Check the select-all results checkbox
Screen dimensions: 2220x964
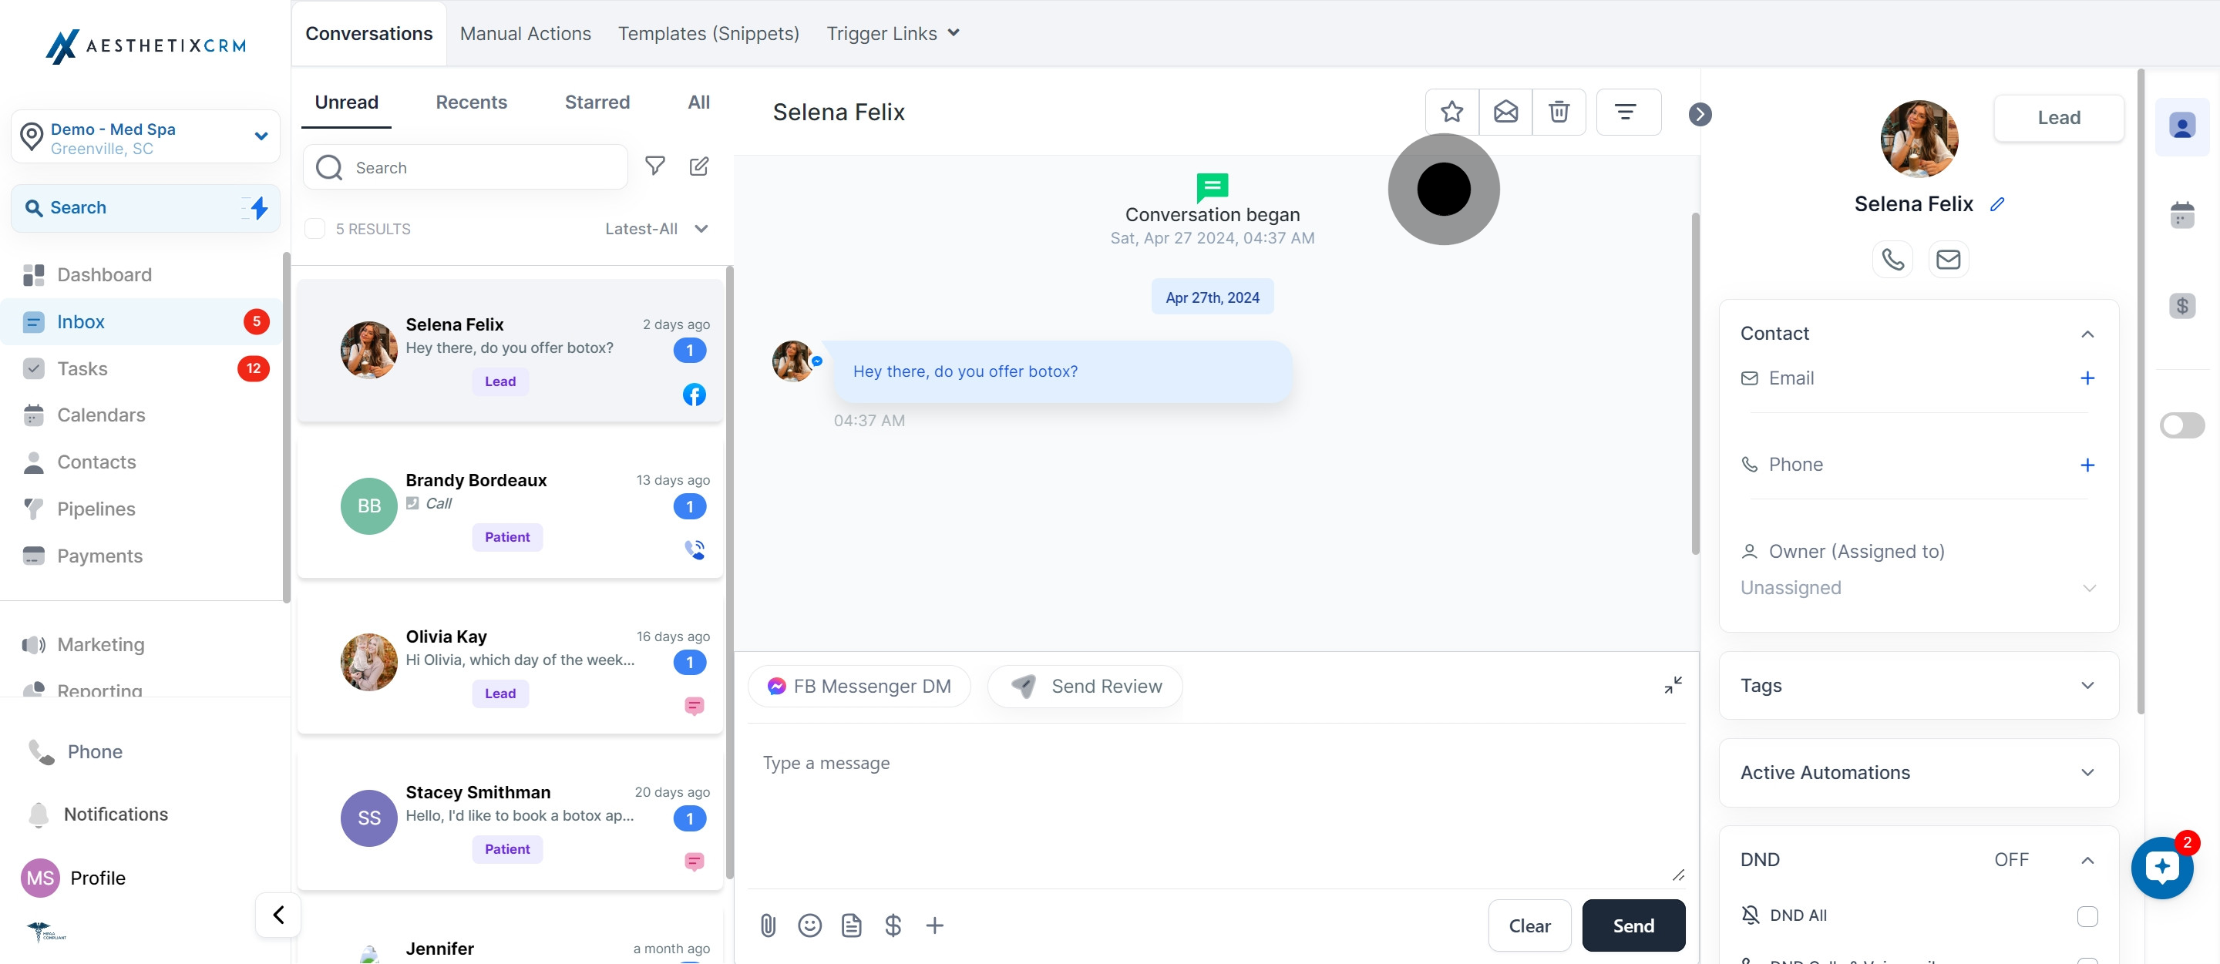click(315, 229)
